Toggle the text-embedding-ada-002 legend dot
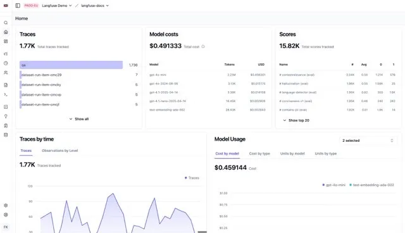The width and height of the screenshot is (405, 233). click(351, 185)
